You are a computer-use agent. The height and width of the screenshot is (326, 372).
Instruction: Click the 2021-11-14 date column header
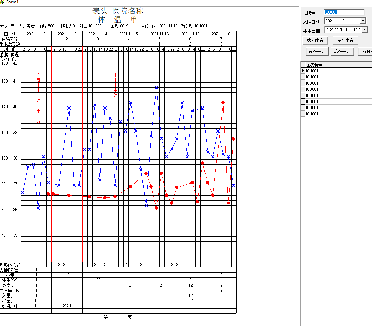pos(98,34)
